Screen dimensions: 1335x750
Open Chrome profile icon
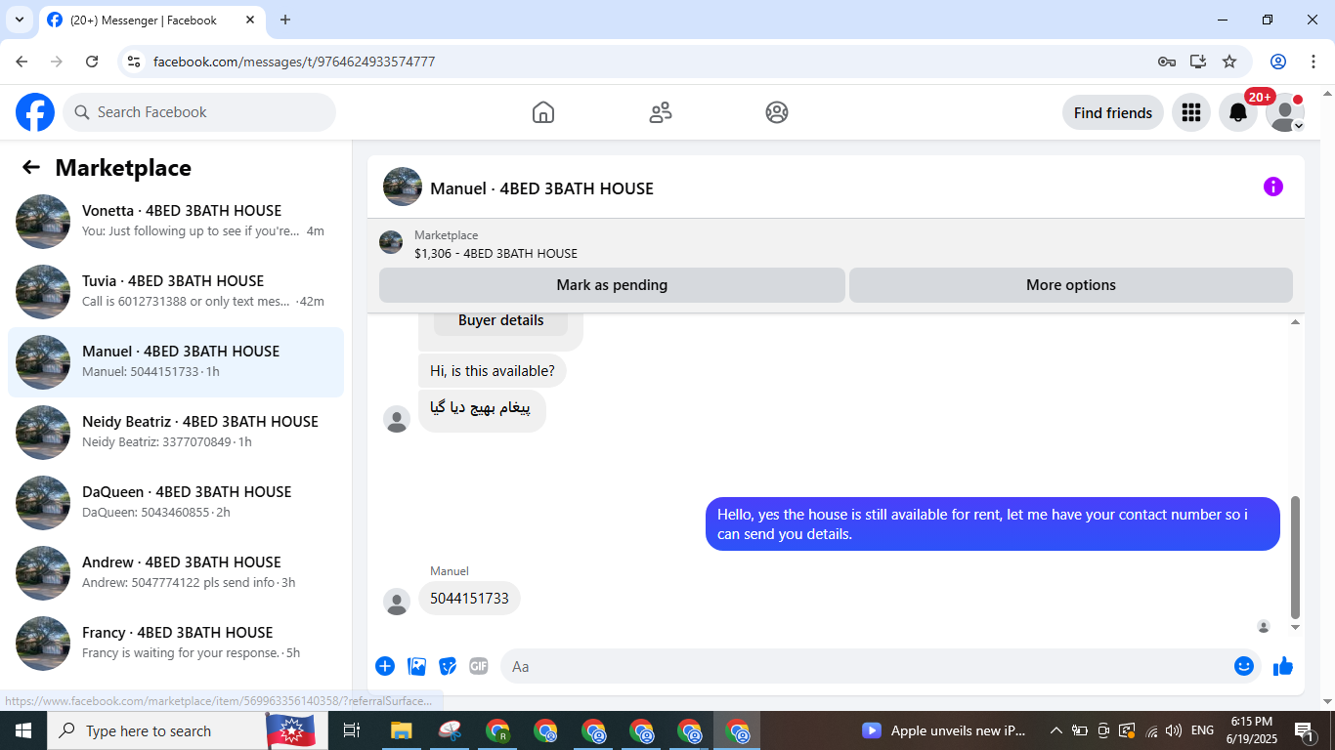pos(1278,62)
